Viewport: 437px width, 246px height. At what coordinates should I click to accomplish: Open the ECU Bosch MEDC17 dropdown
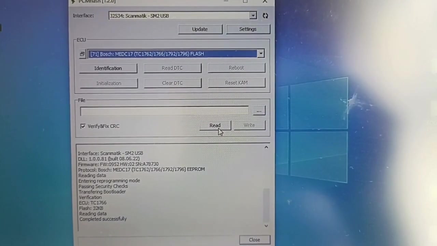point(261,54)
